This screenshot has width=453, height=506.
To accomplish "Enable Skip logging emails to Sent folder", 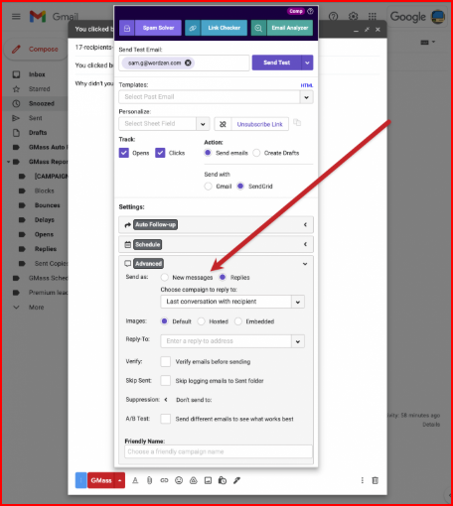I will 166,380.
